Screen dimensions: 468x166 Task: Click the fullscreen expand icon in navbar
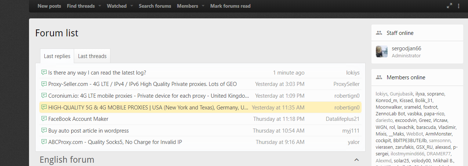pyautogui.click(x=449, y=6)
